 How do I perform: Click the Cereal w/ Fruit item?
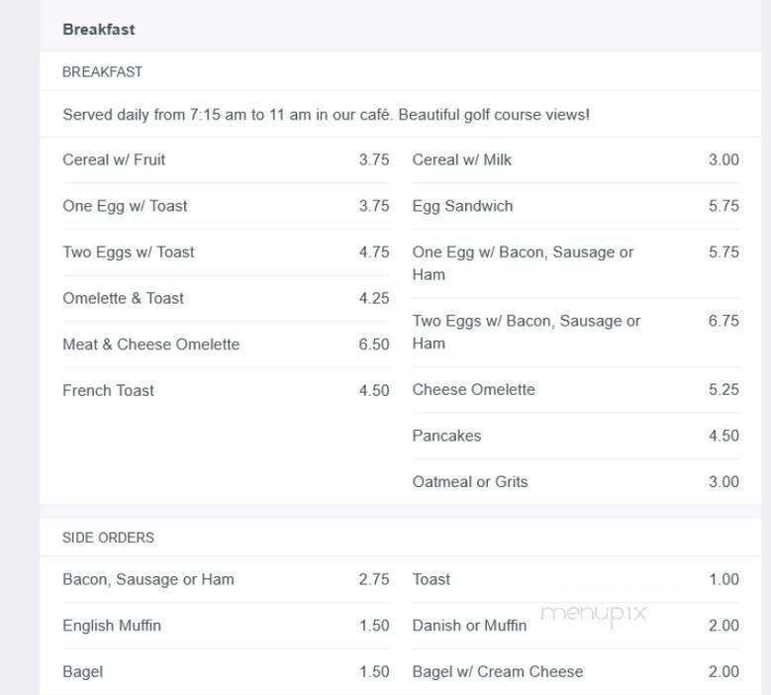[x=114, y=160]
